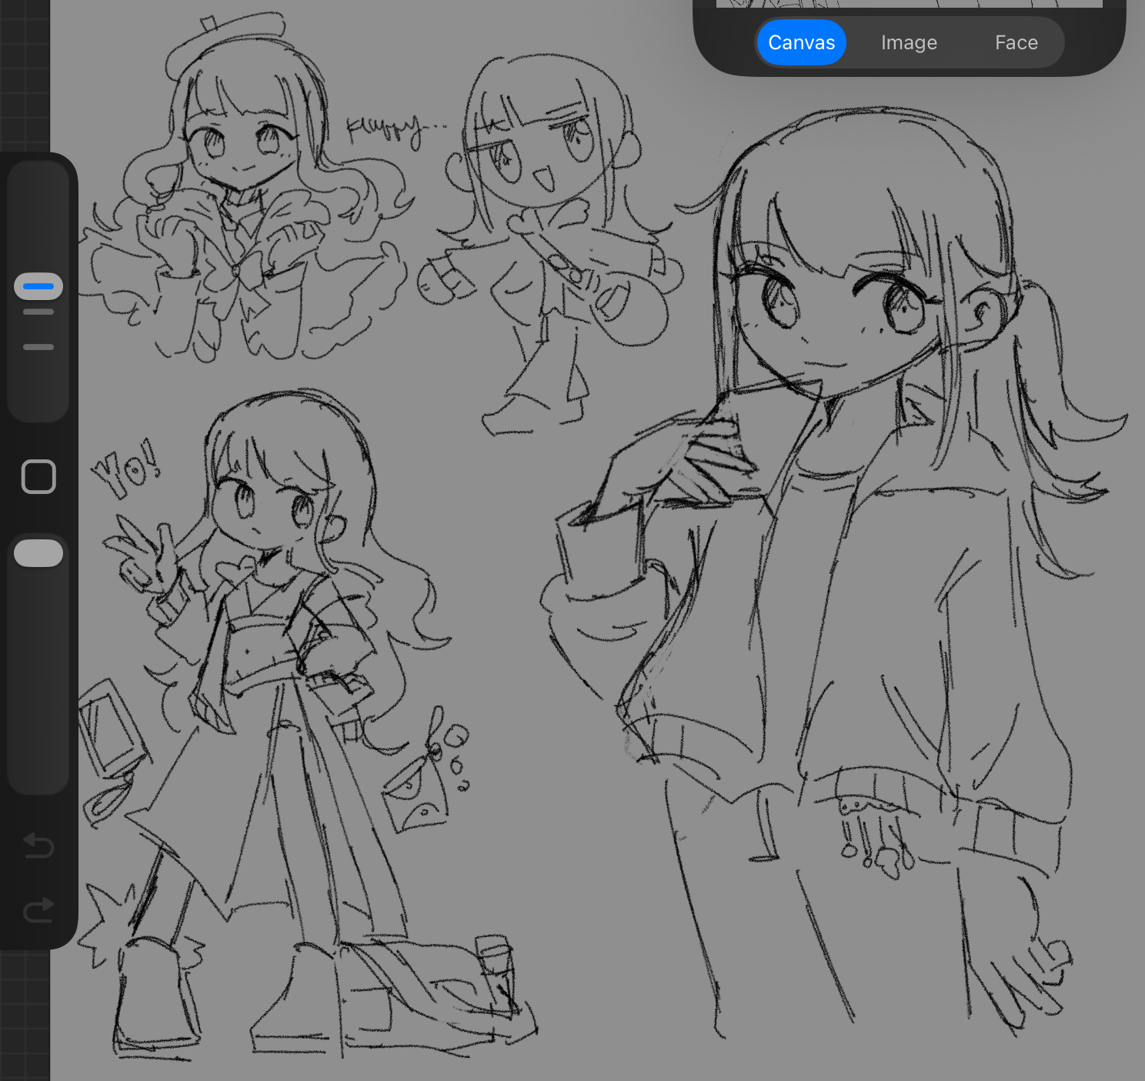
Task: Switch to the Canvas reference option
Action: pyautogui.click(x=801, y=42)
